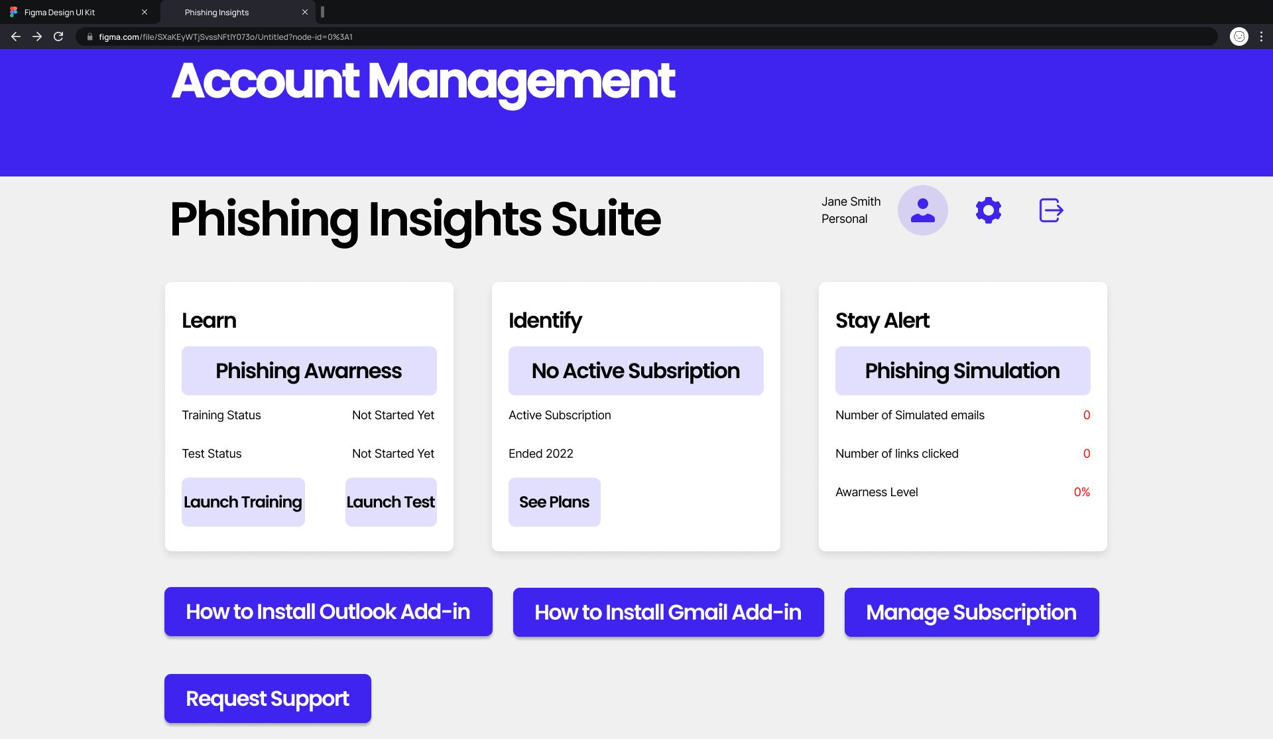This screenshot has width=1273, height=739.
Task: Reload the page with refresh icon
Action: point(58,36)
